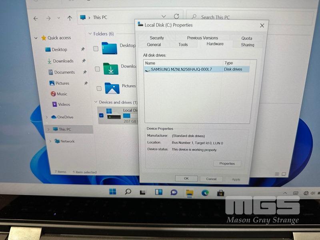Open File Explorer icon on taskbar
The image size is (320, 240).
(x=189, y=193)
